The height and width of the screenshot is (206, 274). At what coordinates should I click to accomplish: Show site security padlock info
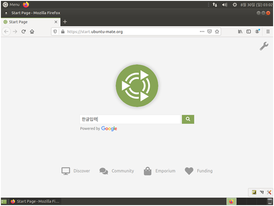point(63,32)
